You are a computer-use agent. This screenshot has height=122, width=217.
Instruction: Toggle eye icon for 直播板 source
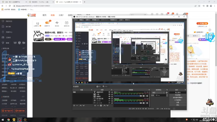109,97
